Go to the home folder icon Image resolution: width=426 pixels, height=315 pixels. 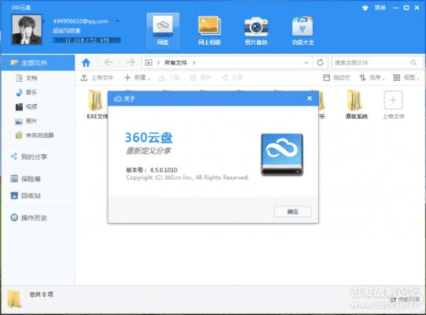coord(86,63)
